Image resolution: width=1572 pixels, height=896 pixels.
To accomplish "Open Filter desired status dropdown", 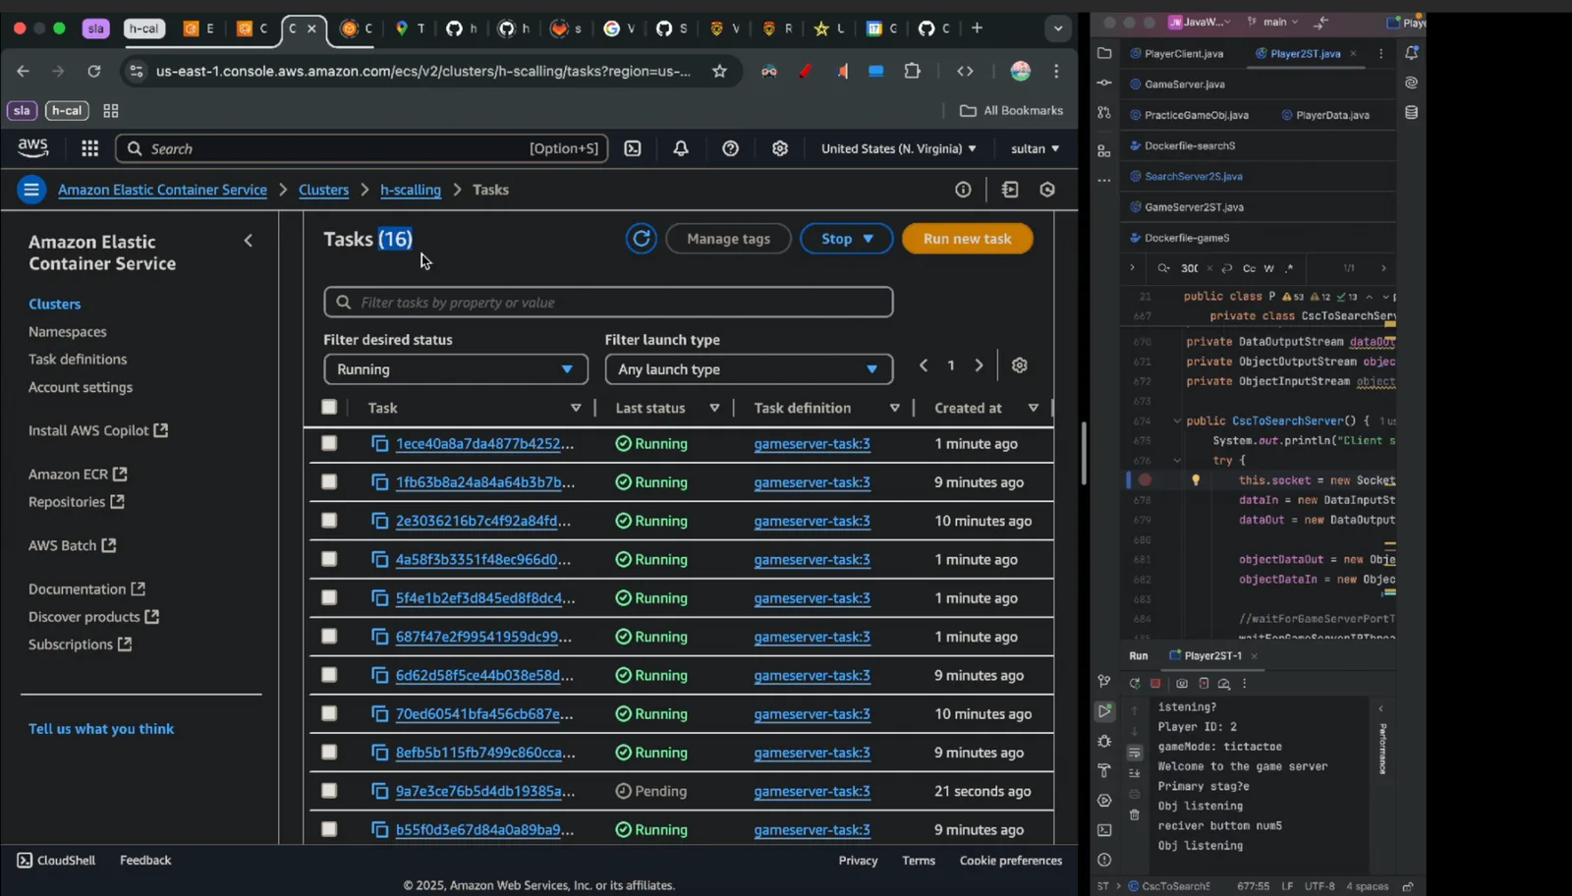I will click(x=456, y=369).
